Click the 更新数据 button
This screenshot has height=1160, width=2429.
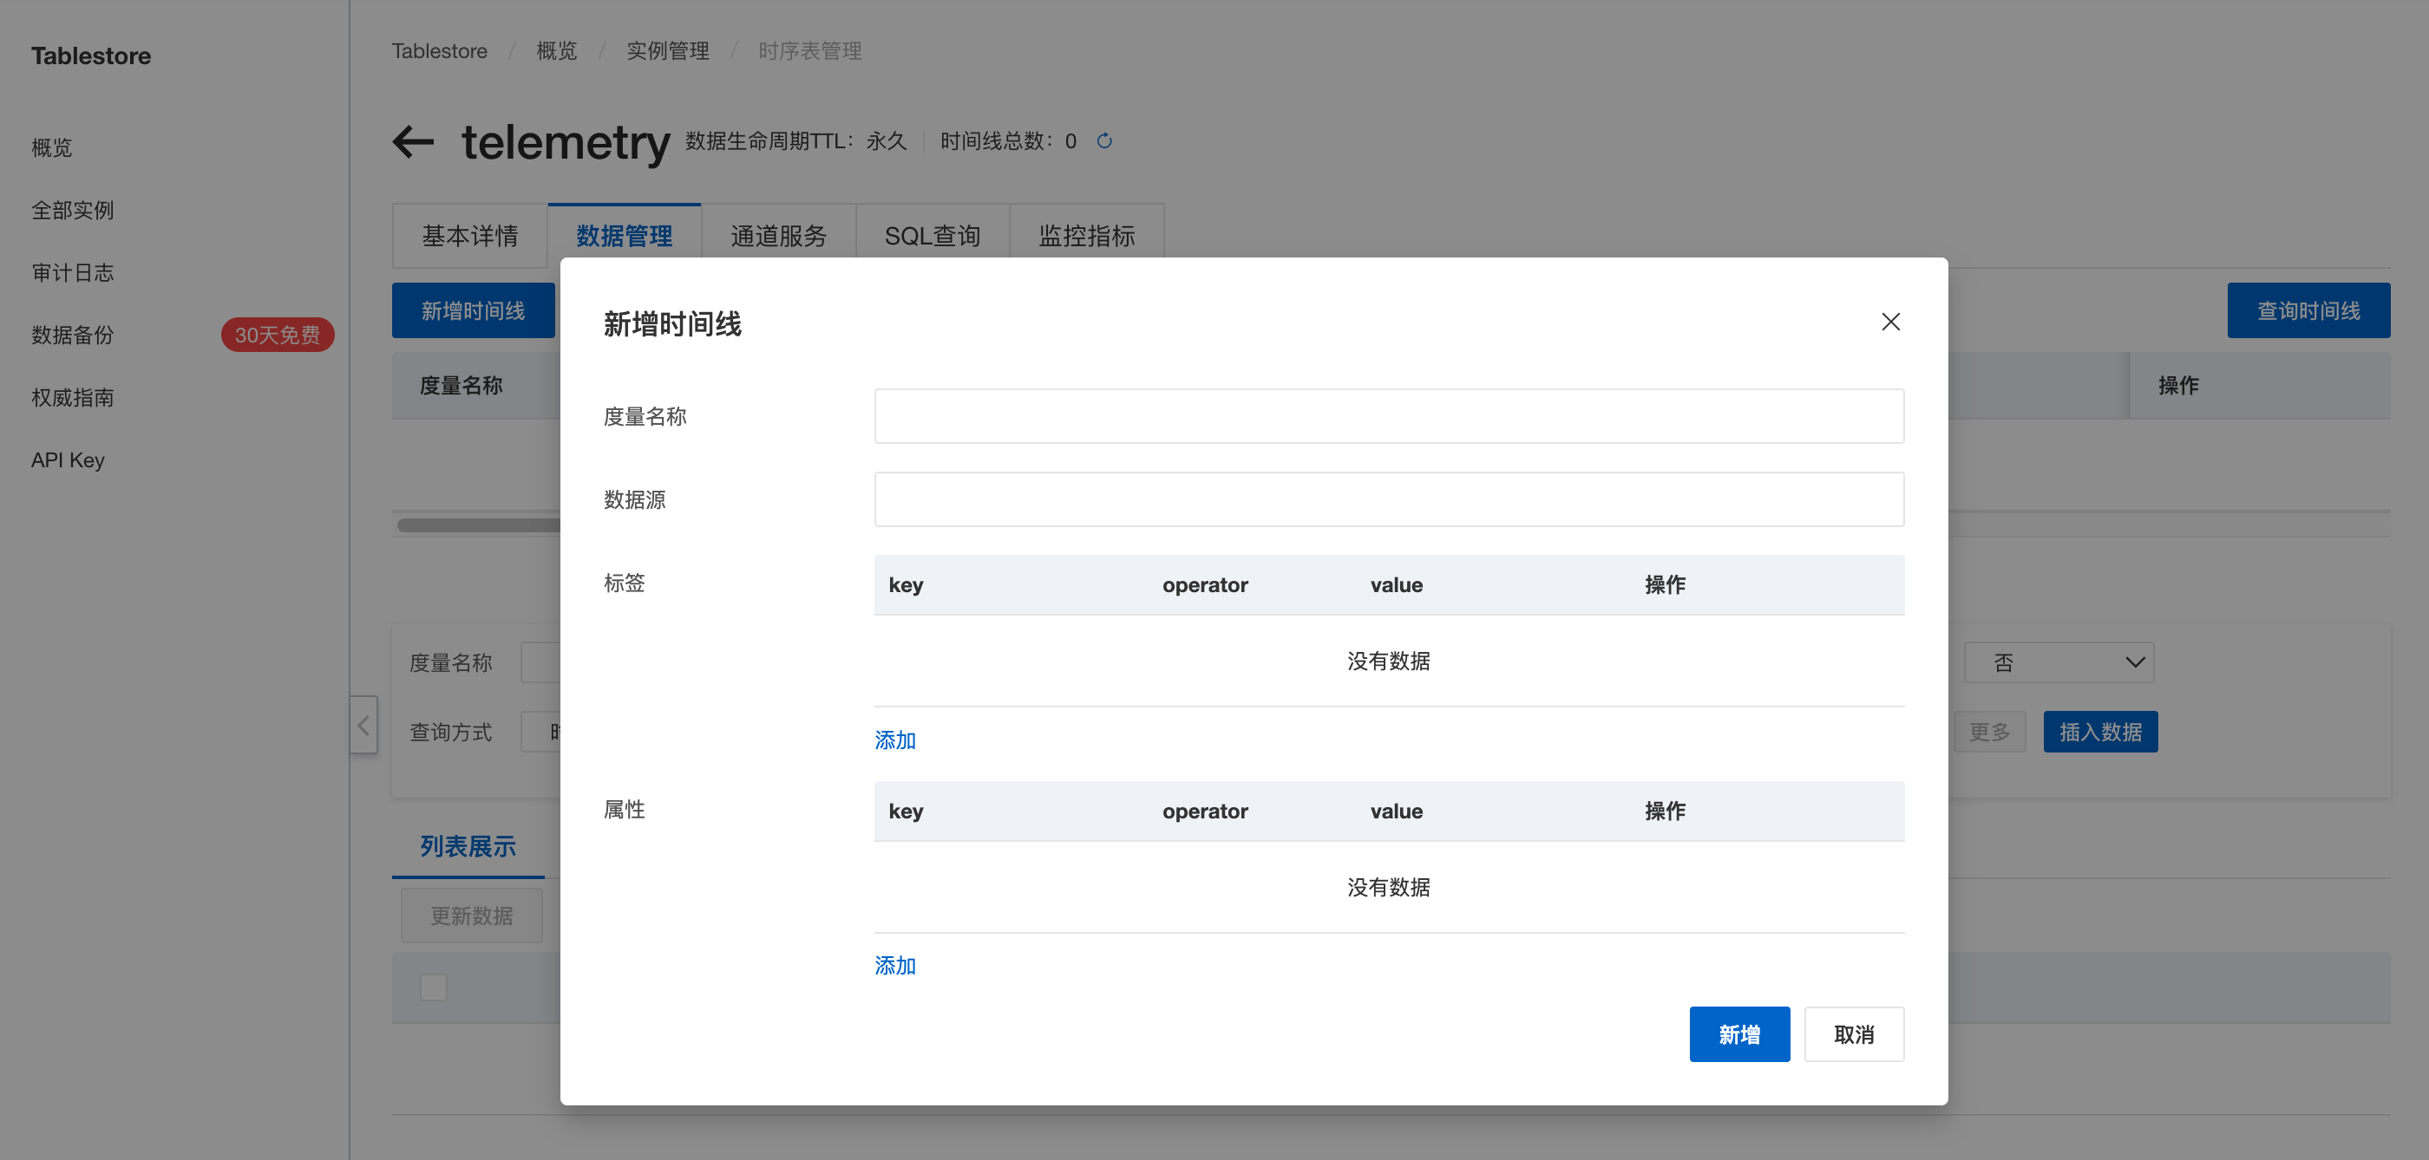click(x=471, y=916)
